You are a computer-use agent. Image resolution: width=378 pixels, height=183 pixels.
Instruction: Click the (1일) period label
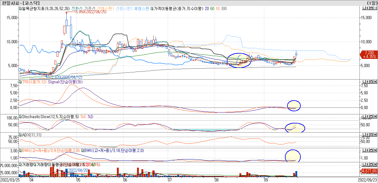tap(372, 3)
